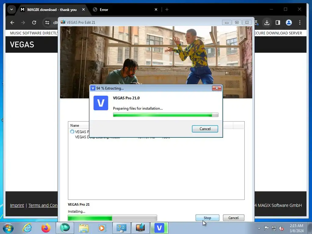The image size is (312, 234).
Task: Open a new browser tab
Action: pos(167,9)
